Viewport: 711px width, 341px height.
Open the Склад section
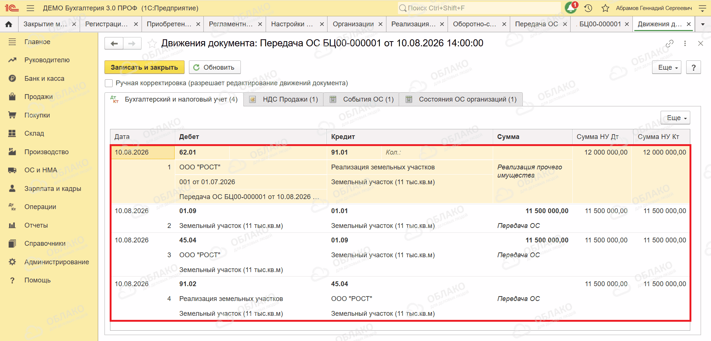tap(34, 133)
